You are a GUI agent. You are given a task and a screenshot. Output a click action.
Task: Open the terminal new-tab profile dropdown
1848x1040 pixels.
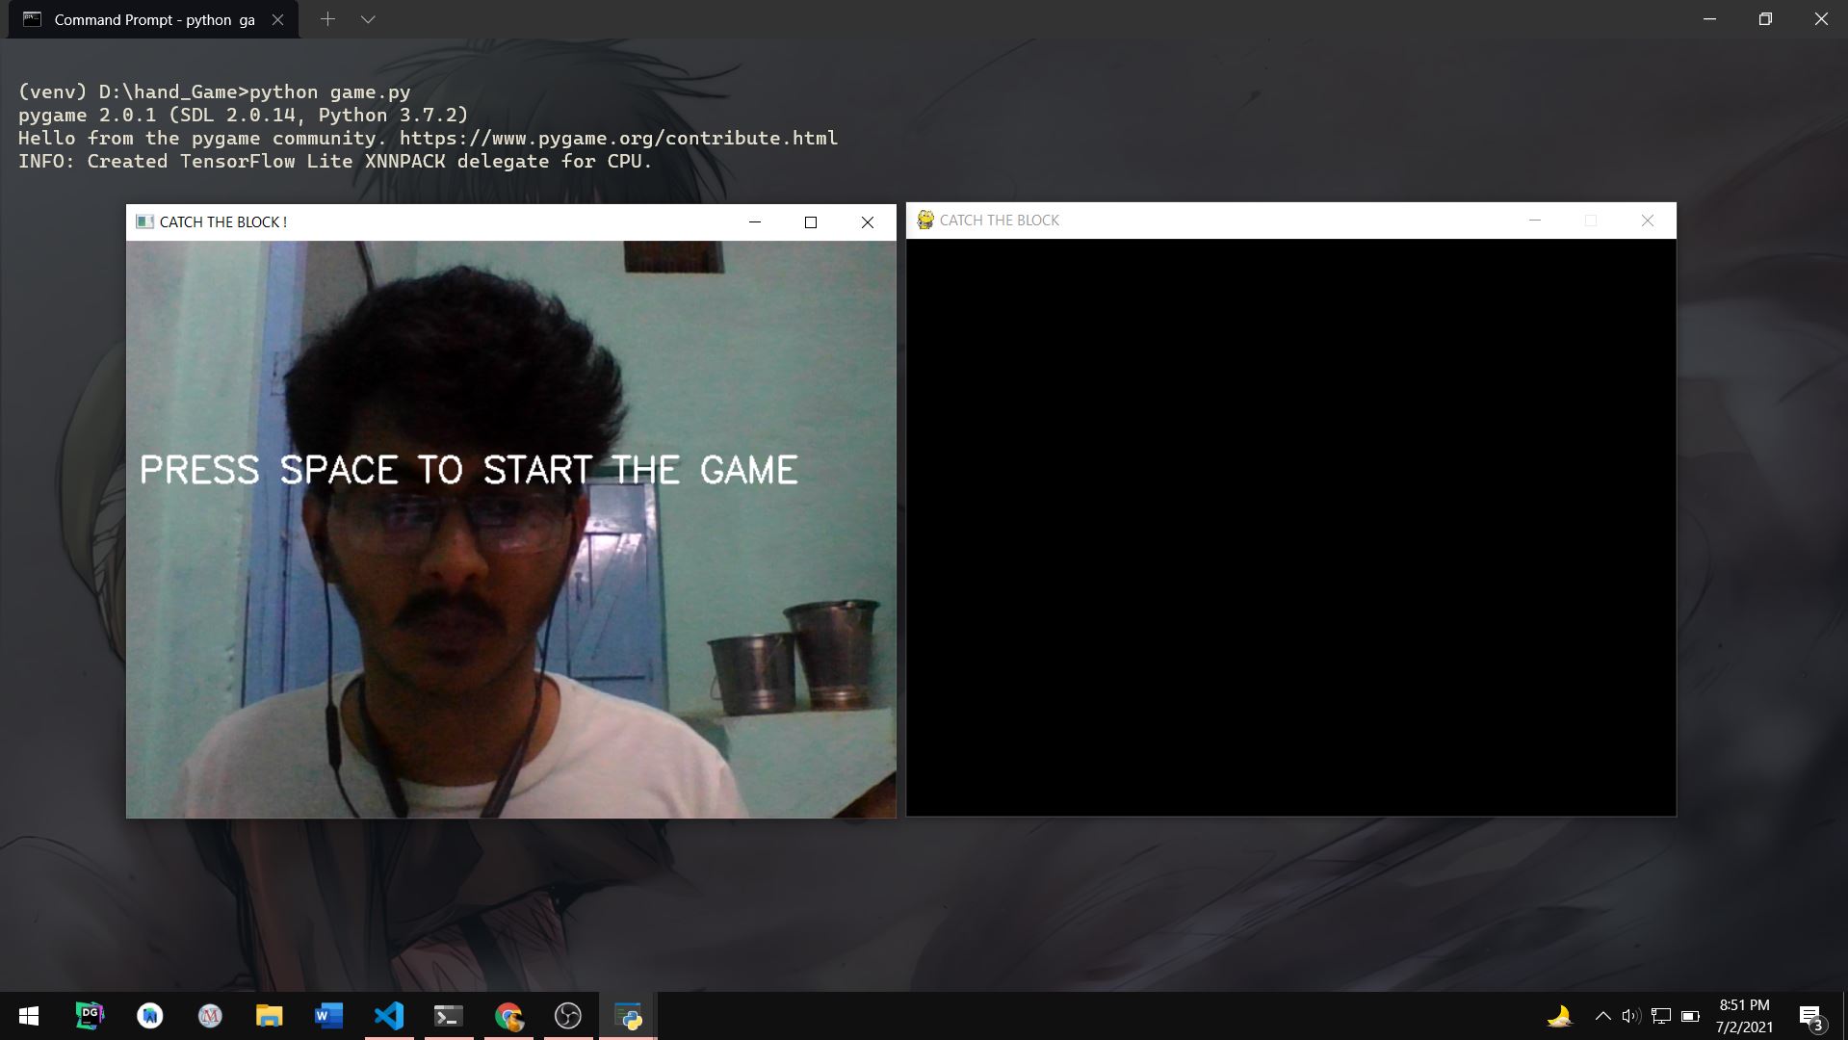pos(368,19)
